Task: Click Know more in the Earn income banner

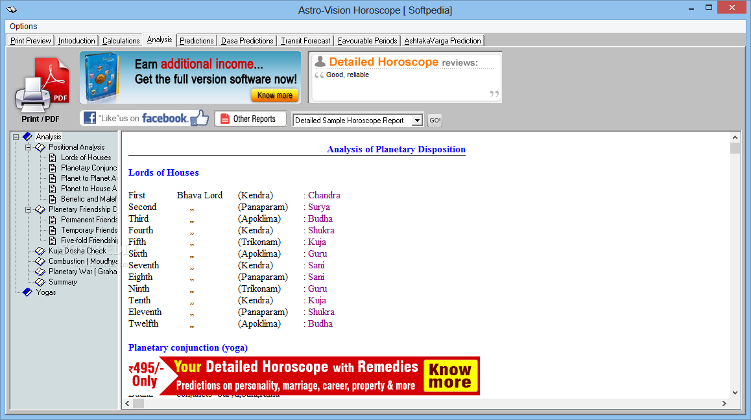Action: click(275, 95)
